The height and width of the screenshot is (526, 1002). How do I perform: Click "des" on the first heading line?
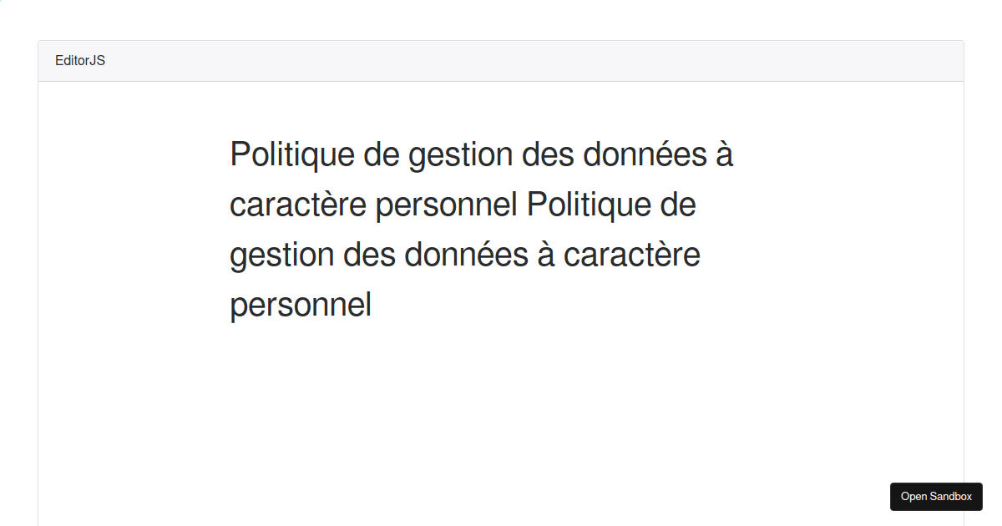tap(547, 155)
